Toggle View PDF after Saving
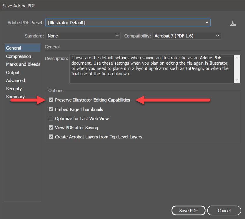Viewport: 245px width, 219px height. pos(51,128)
